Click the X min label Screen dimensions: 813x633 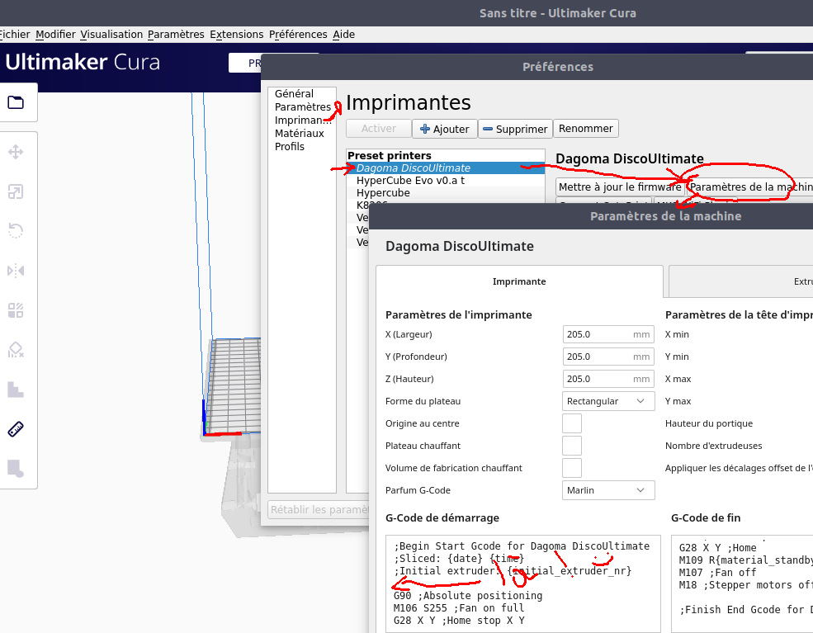pos(677,334)
